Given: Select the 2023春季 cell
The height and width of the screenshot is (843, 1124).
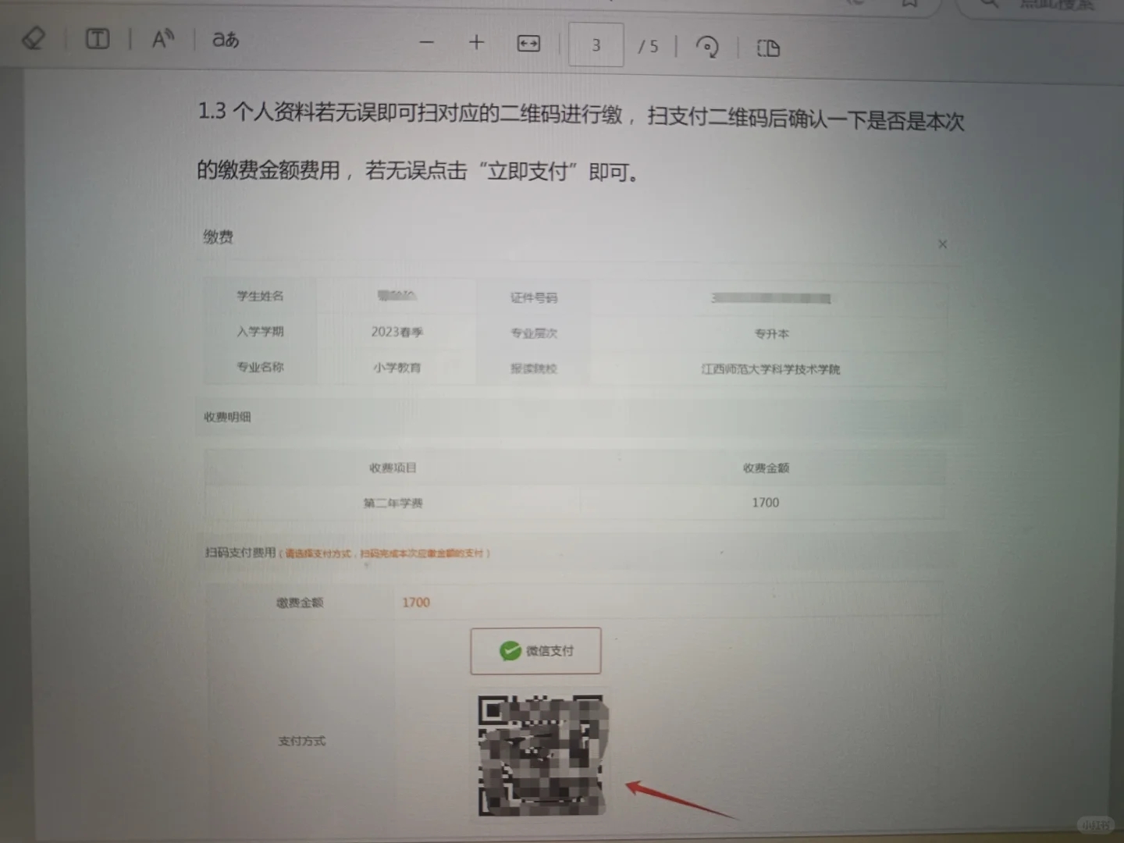Looking at the screenshot, I should 397,332.
